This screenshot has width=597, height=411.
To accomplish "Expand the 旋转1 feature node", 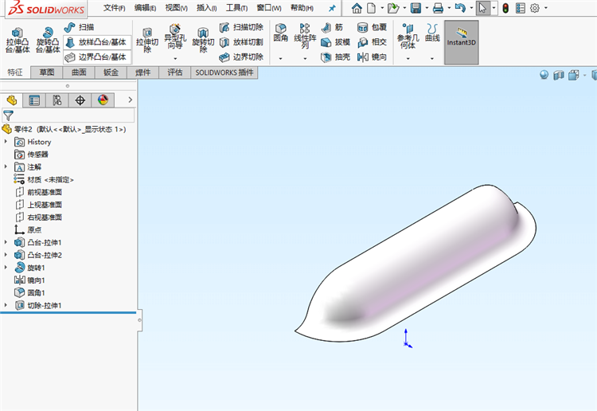I will click(x=6, y=268).
